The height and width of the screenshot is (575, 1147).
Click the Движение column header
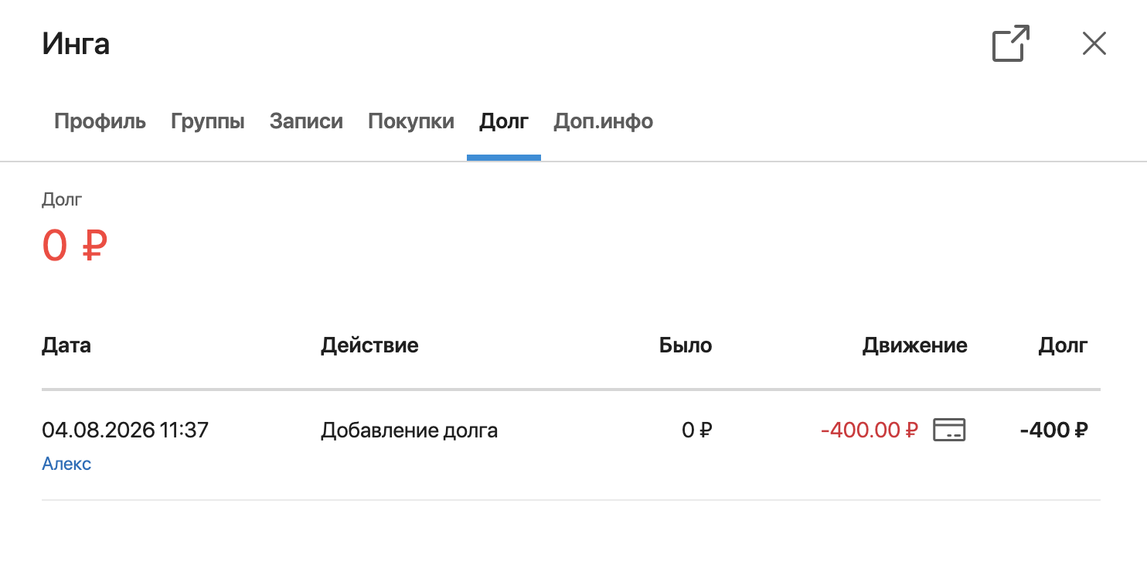(x=915, y=345)
